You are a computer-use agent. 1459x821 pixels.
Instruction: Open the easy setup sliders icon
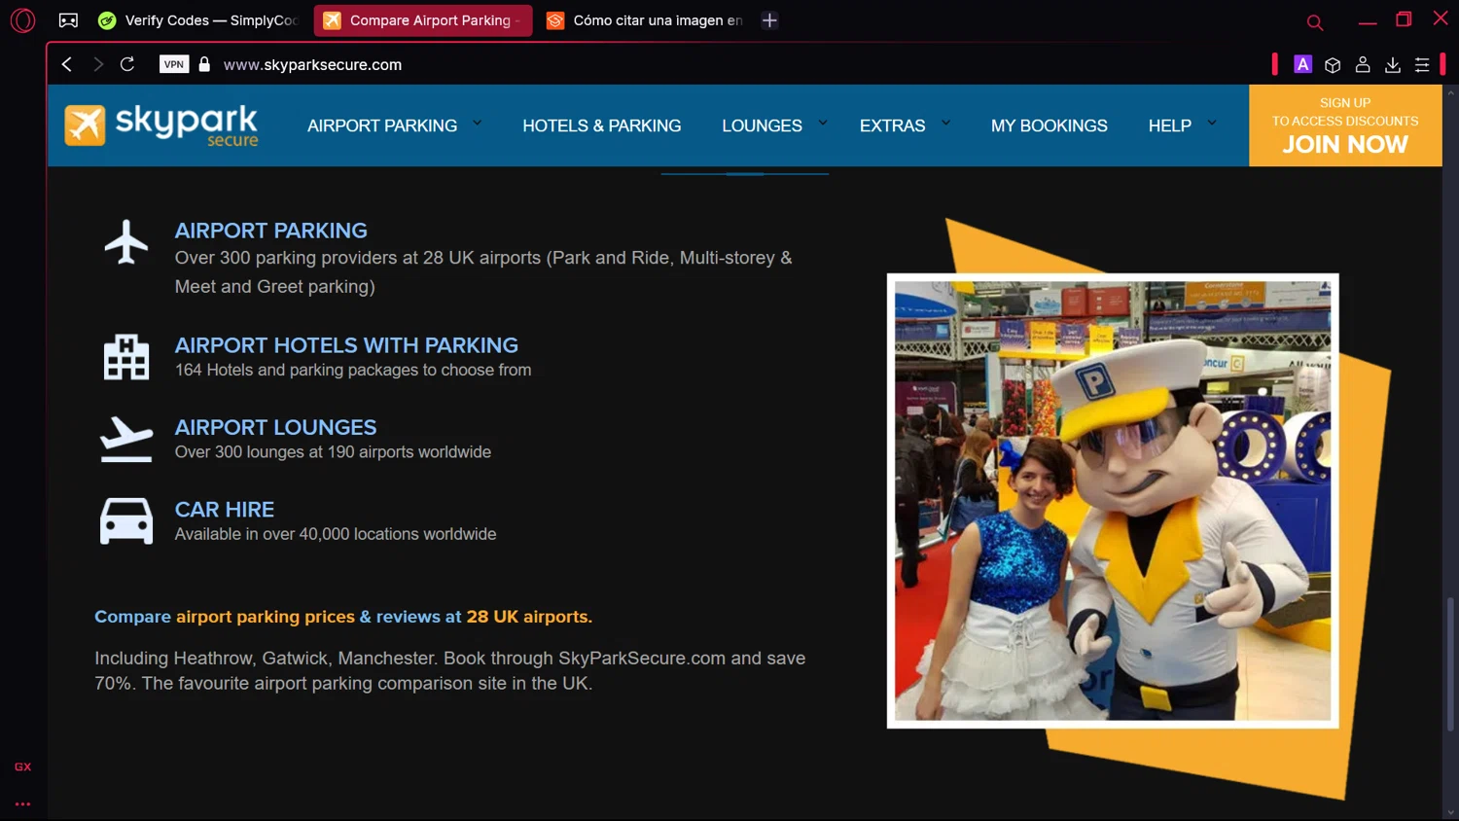pos(1422,64)
